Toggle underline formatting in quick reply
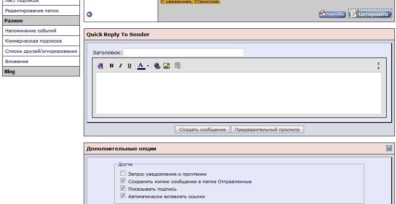The width and height of the screenshot is (396, 204). pos(129,66)
